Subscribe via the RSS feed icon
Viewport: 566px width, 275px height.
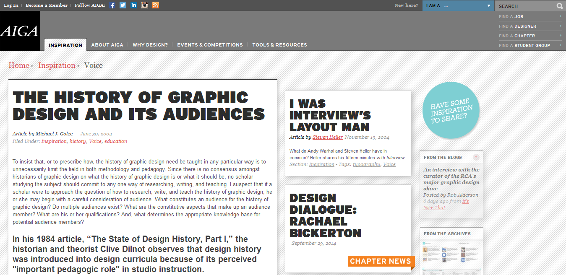[x=155, y=5]
